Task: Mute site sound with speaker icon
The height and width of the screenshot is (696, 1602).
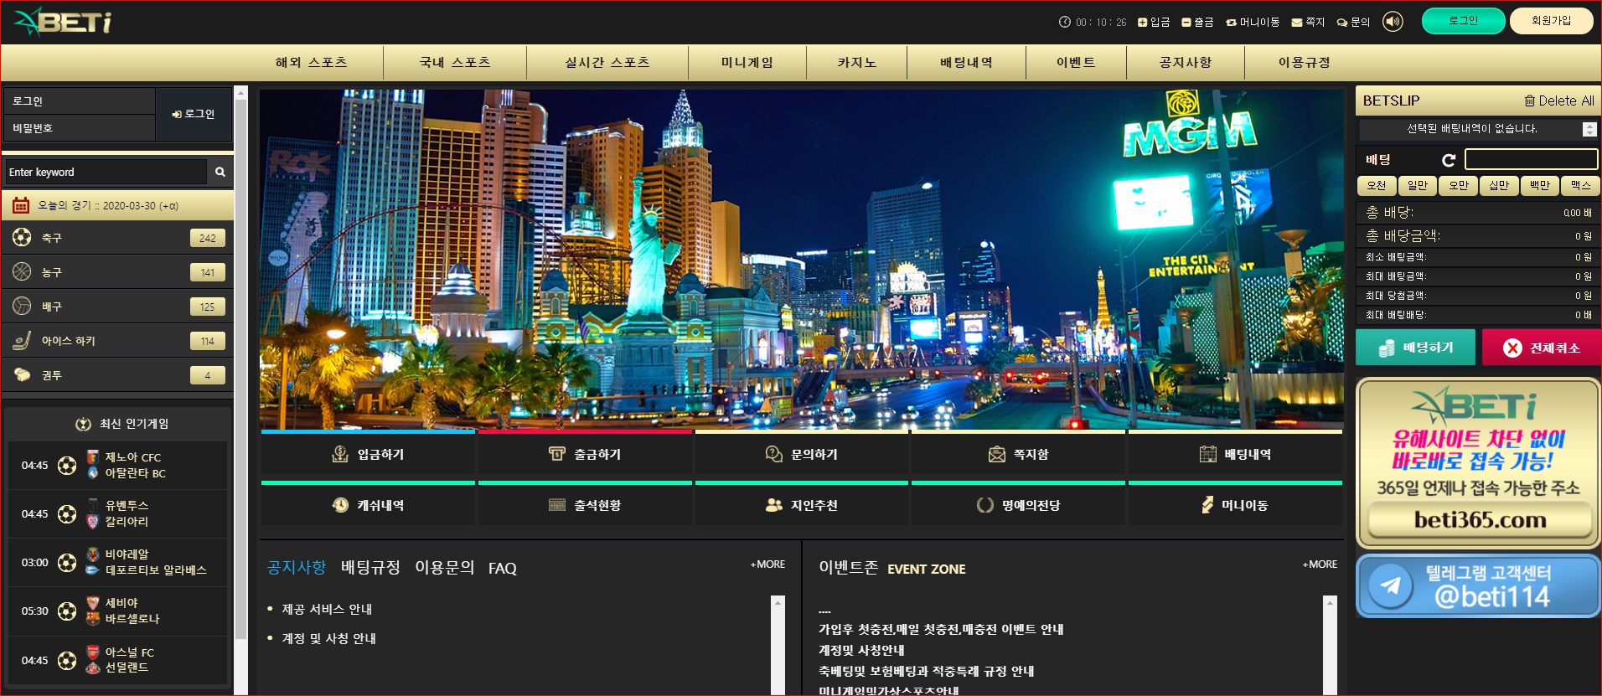Action: coord(1393,22)
